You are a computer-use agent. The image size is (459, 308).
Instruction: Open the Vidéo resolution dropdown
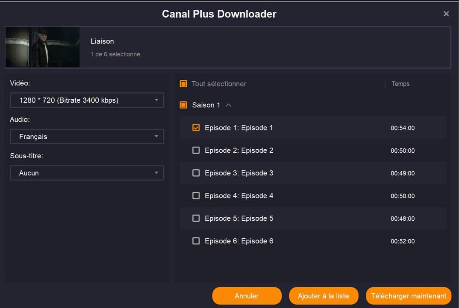pos(87,100)
